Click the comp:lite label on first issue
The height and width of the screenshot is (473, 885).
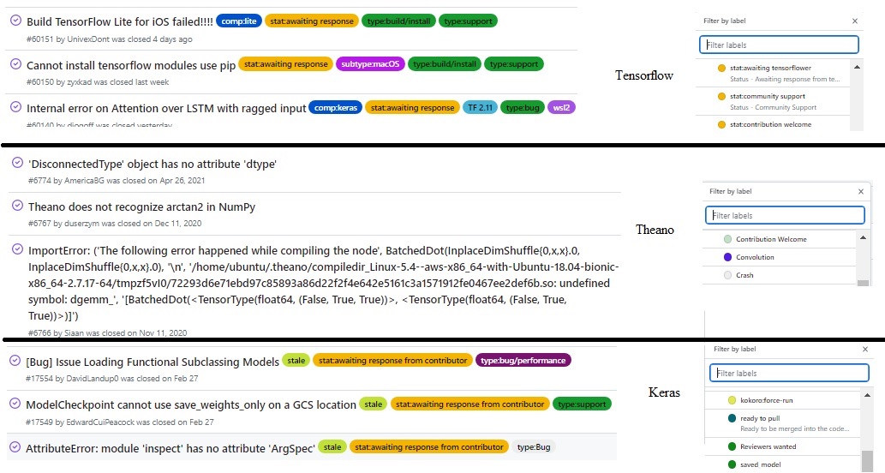(x=239, y=21)
